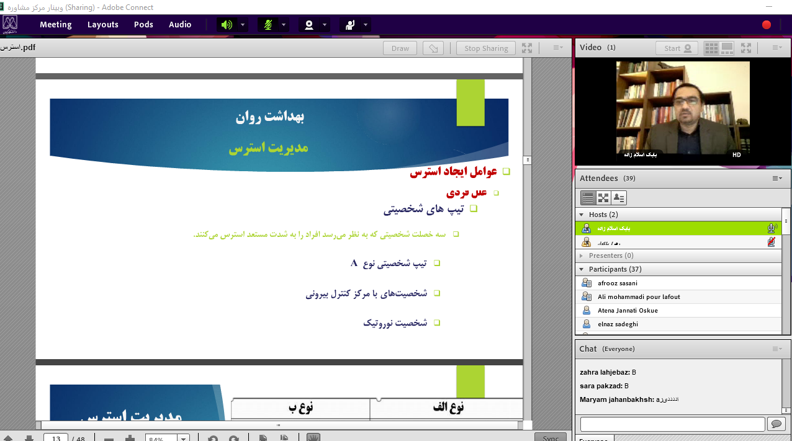This screenshot has width=792, height=441.
Task: Open dropdown arrow next to speaker icon
Action: coord(243,25)
